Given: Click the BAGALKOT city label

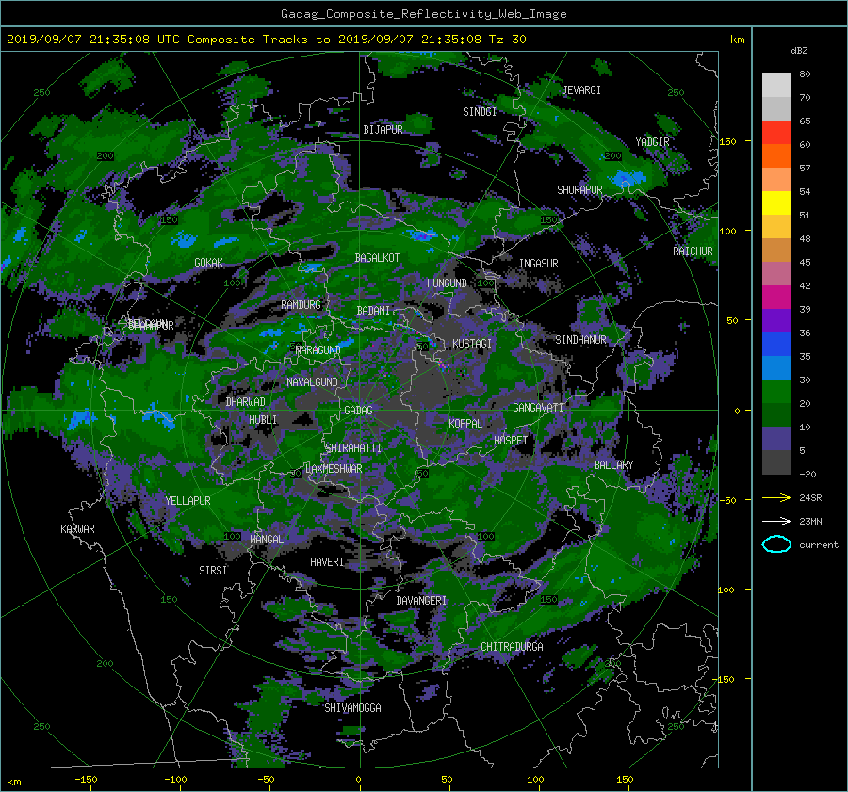Looking at the screenshot, I should tap(377, 258).
